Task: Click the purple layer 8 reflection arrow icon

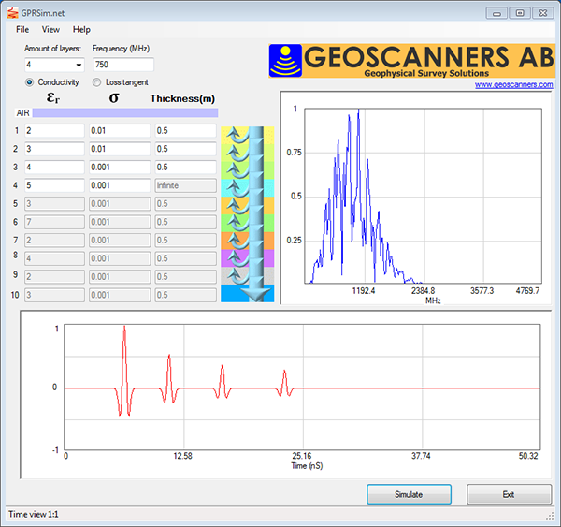Action: click(237, 258)
